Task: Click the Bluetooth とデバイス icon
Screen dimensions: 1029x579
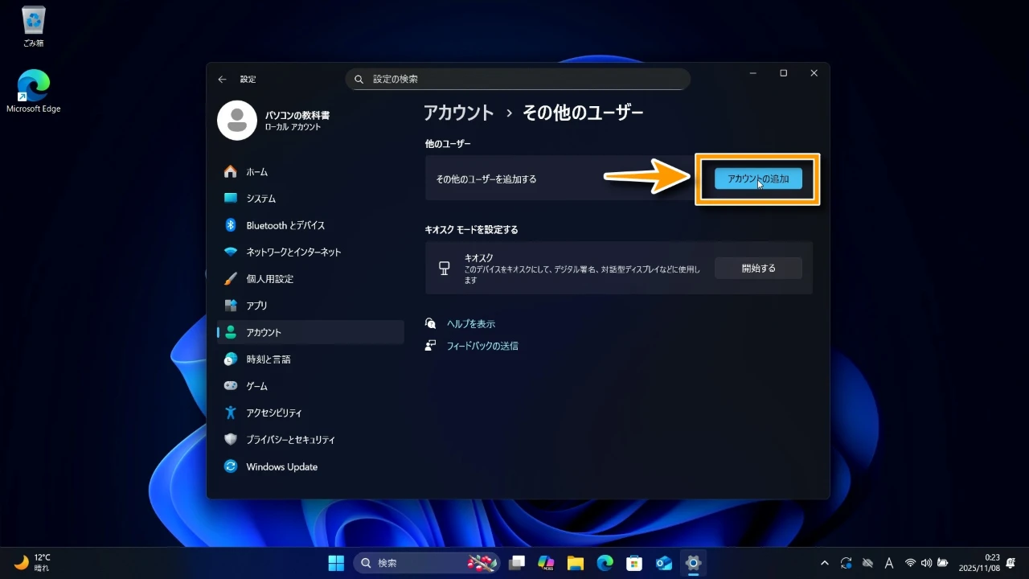Action: point(231,225)
